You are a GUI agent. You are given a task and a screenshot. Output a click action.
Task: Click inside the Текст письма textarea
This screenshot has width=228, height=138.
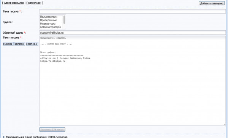[132, 81]
